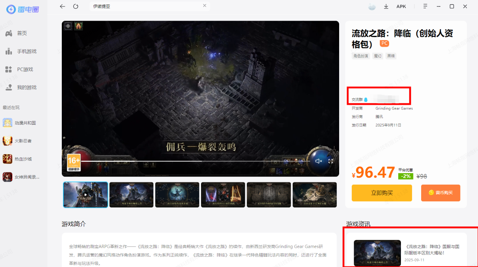Click the PC platform badge
Screen dimensions: 478x267
pyautogui.click(x=384, y=43)
